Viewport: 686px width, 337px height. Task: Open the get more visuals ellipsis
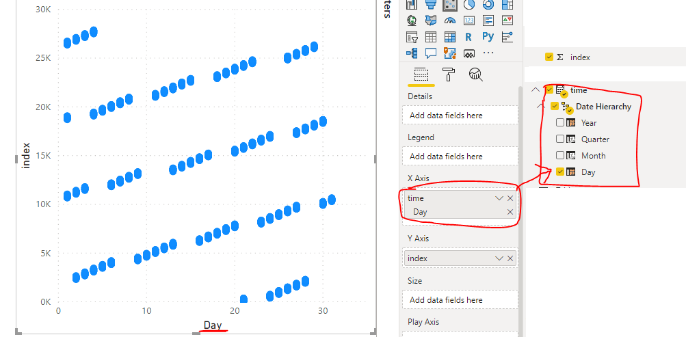tap(488, 53)
